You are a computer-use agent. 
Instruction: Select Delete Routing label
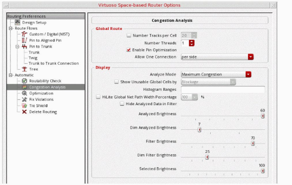point(43,112)
